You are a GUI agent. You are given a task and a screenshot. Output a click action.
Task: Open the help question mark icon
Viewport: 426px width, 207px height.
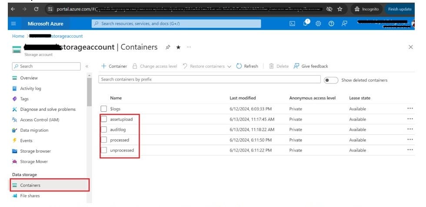[x=331, y=23]
